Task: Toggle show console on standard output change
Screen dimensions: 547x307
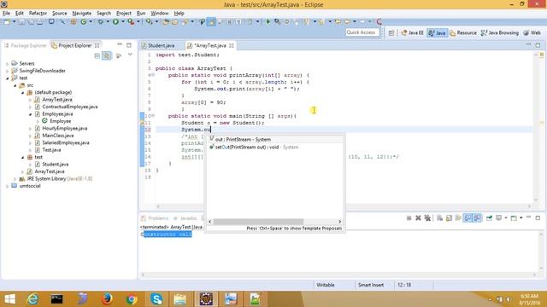Action: coord(468,218)
